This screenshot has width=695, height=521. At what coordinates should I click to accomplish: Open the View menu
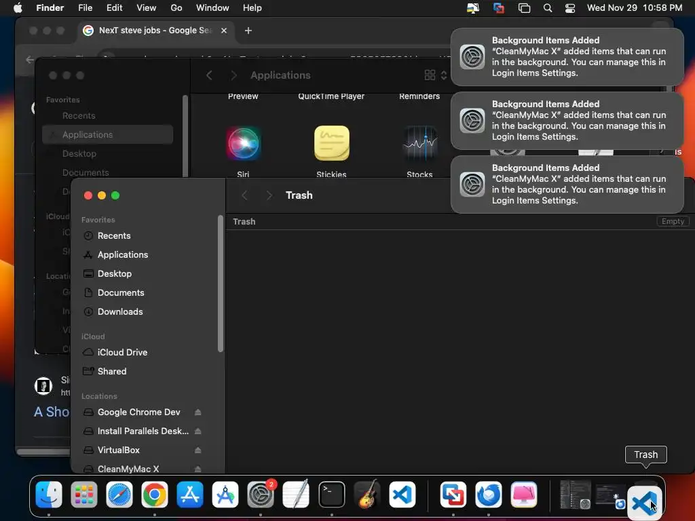coord(147,8)
